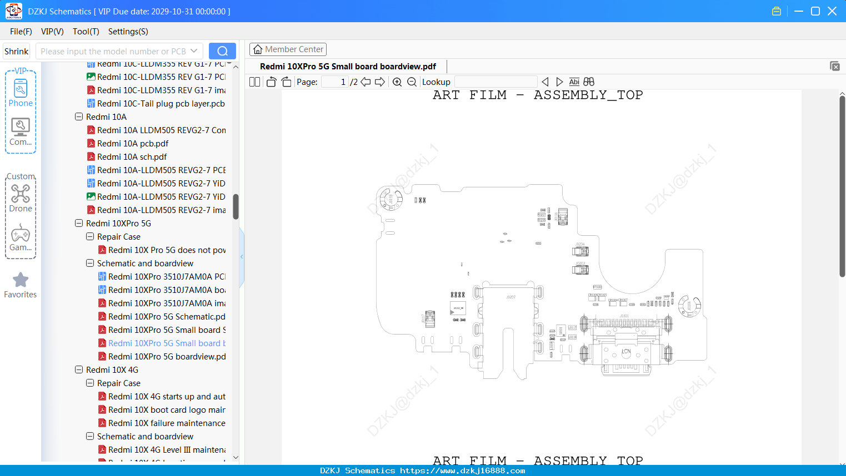Go to previous page arrow
The image size is (846, 476).
(x=366, y=82)
